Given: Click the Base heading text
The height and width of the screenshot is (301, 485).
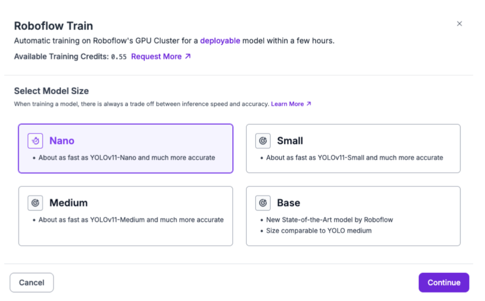Looking at the screenshot, I should tap(289, 203).
